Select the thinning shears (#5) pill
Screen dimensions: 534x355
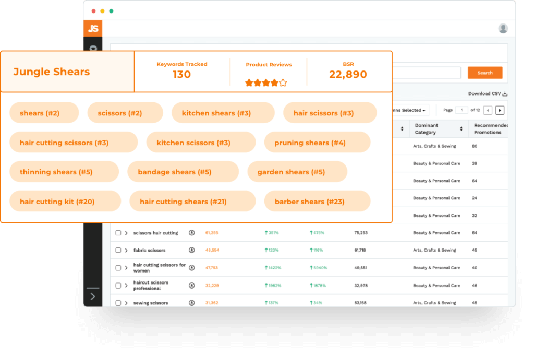click(x=64, y=172)
